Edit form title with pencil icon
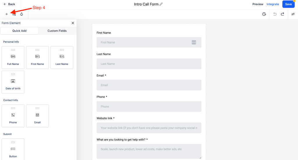This screenshot has height=160, width=298. tap(161, 4)
